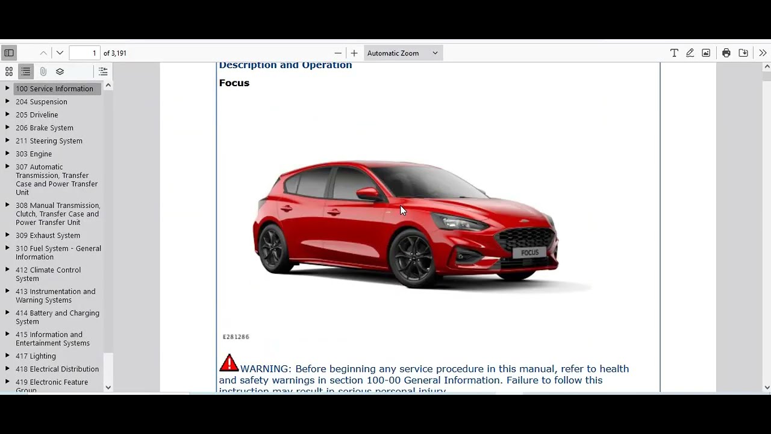
Task: Expand 205 Driveline outline arrow
Action: point(7,115)
